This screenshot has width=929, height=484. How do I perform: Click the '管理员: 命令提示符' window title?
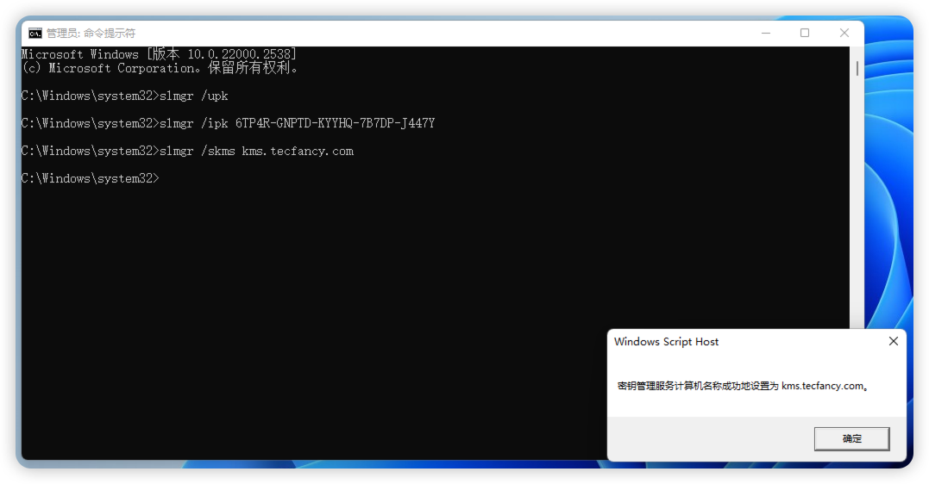pyautogui.click(x=91, y=33)
